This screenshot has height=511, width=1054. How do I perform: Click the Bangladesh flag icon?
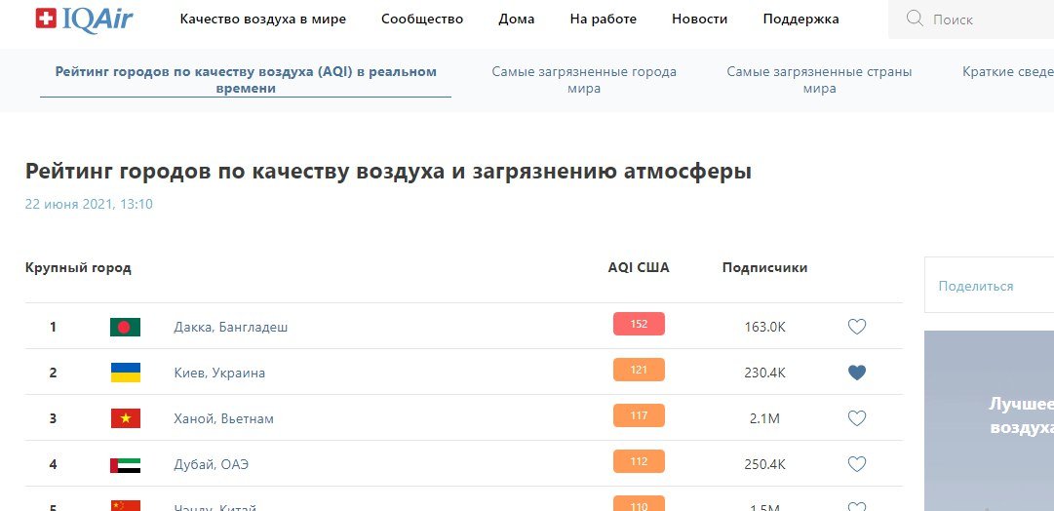[x=125, y=327]
